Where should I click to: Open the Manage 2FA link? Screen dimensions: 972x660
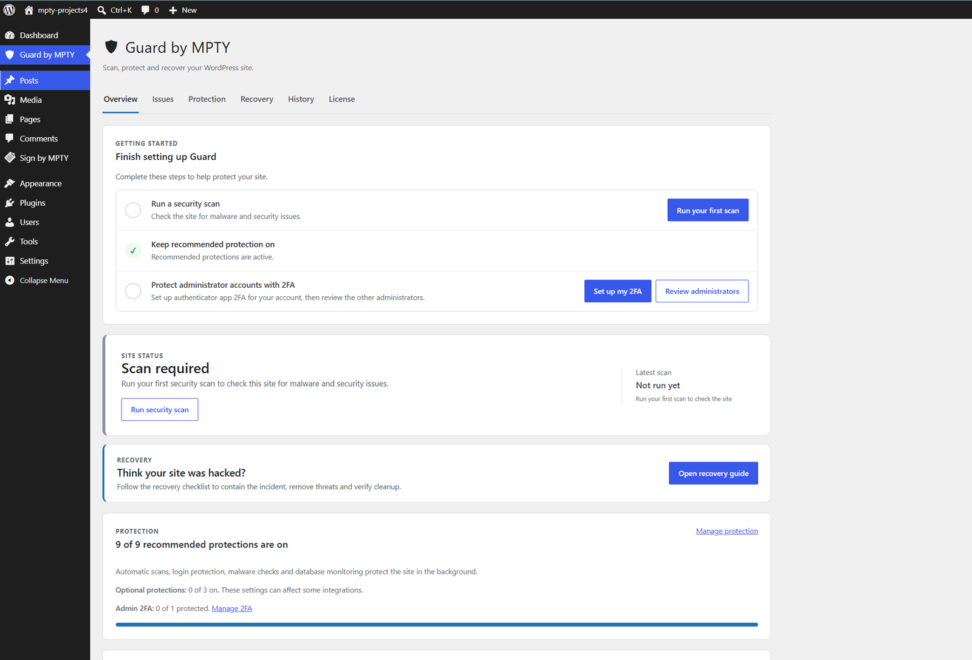coord(231,608)
